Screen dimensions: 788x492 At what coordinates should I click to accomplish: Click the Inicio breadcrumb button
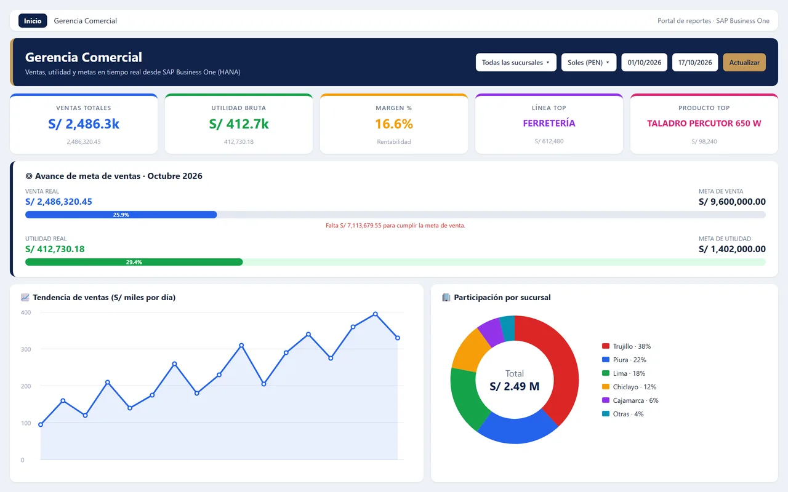33,21
